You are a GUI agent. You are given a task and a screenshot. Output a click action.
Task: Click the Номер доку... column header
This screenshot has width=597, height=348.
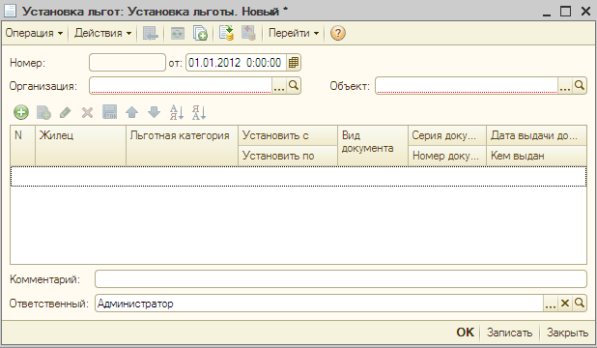(x=447, y=156)
